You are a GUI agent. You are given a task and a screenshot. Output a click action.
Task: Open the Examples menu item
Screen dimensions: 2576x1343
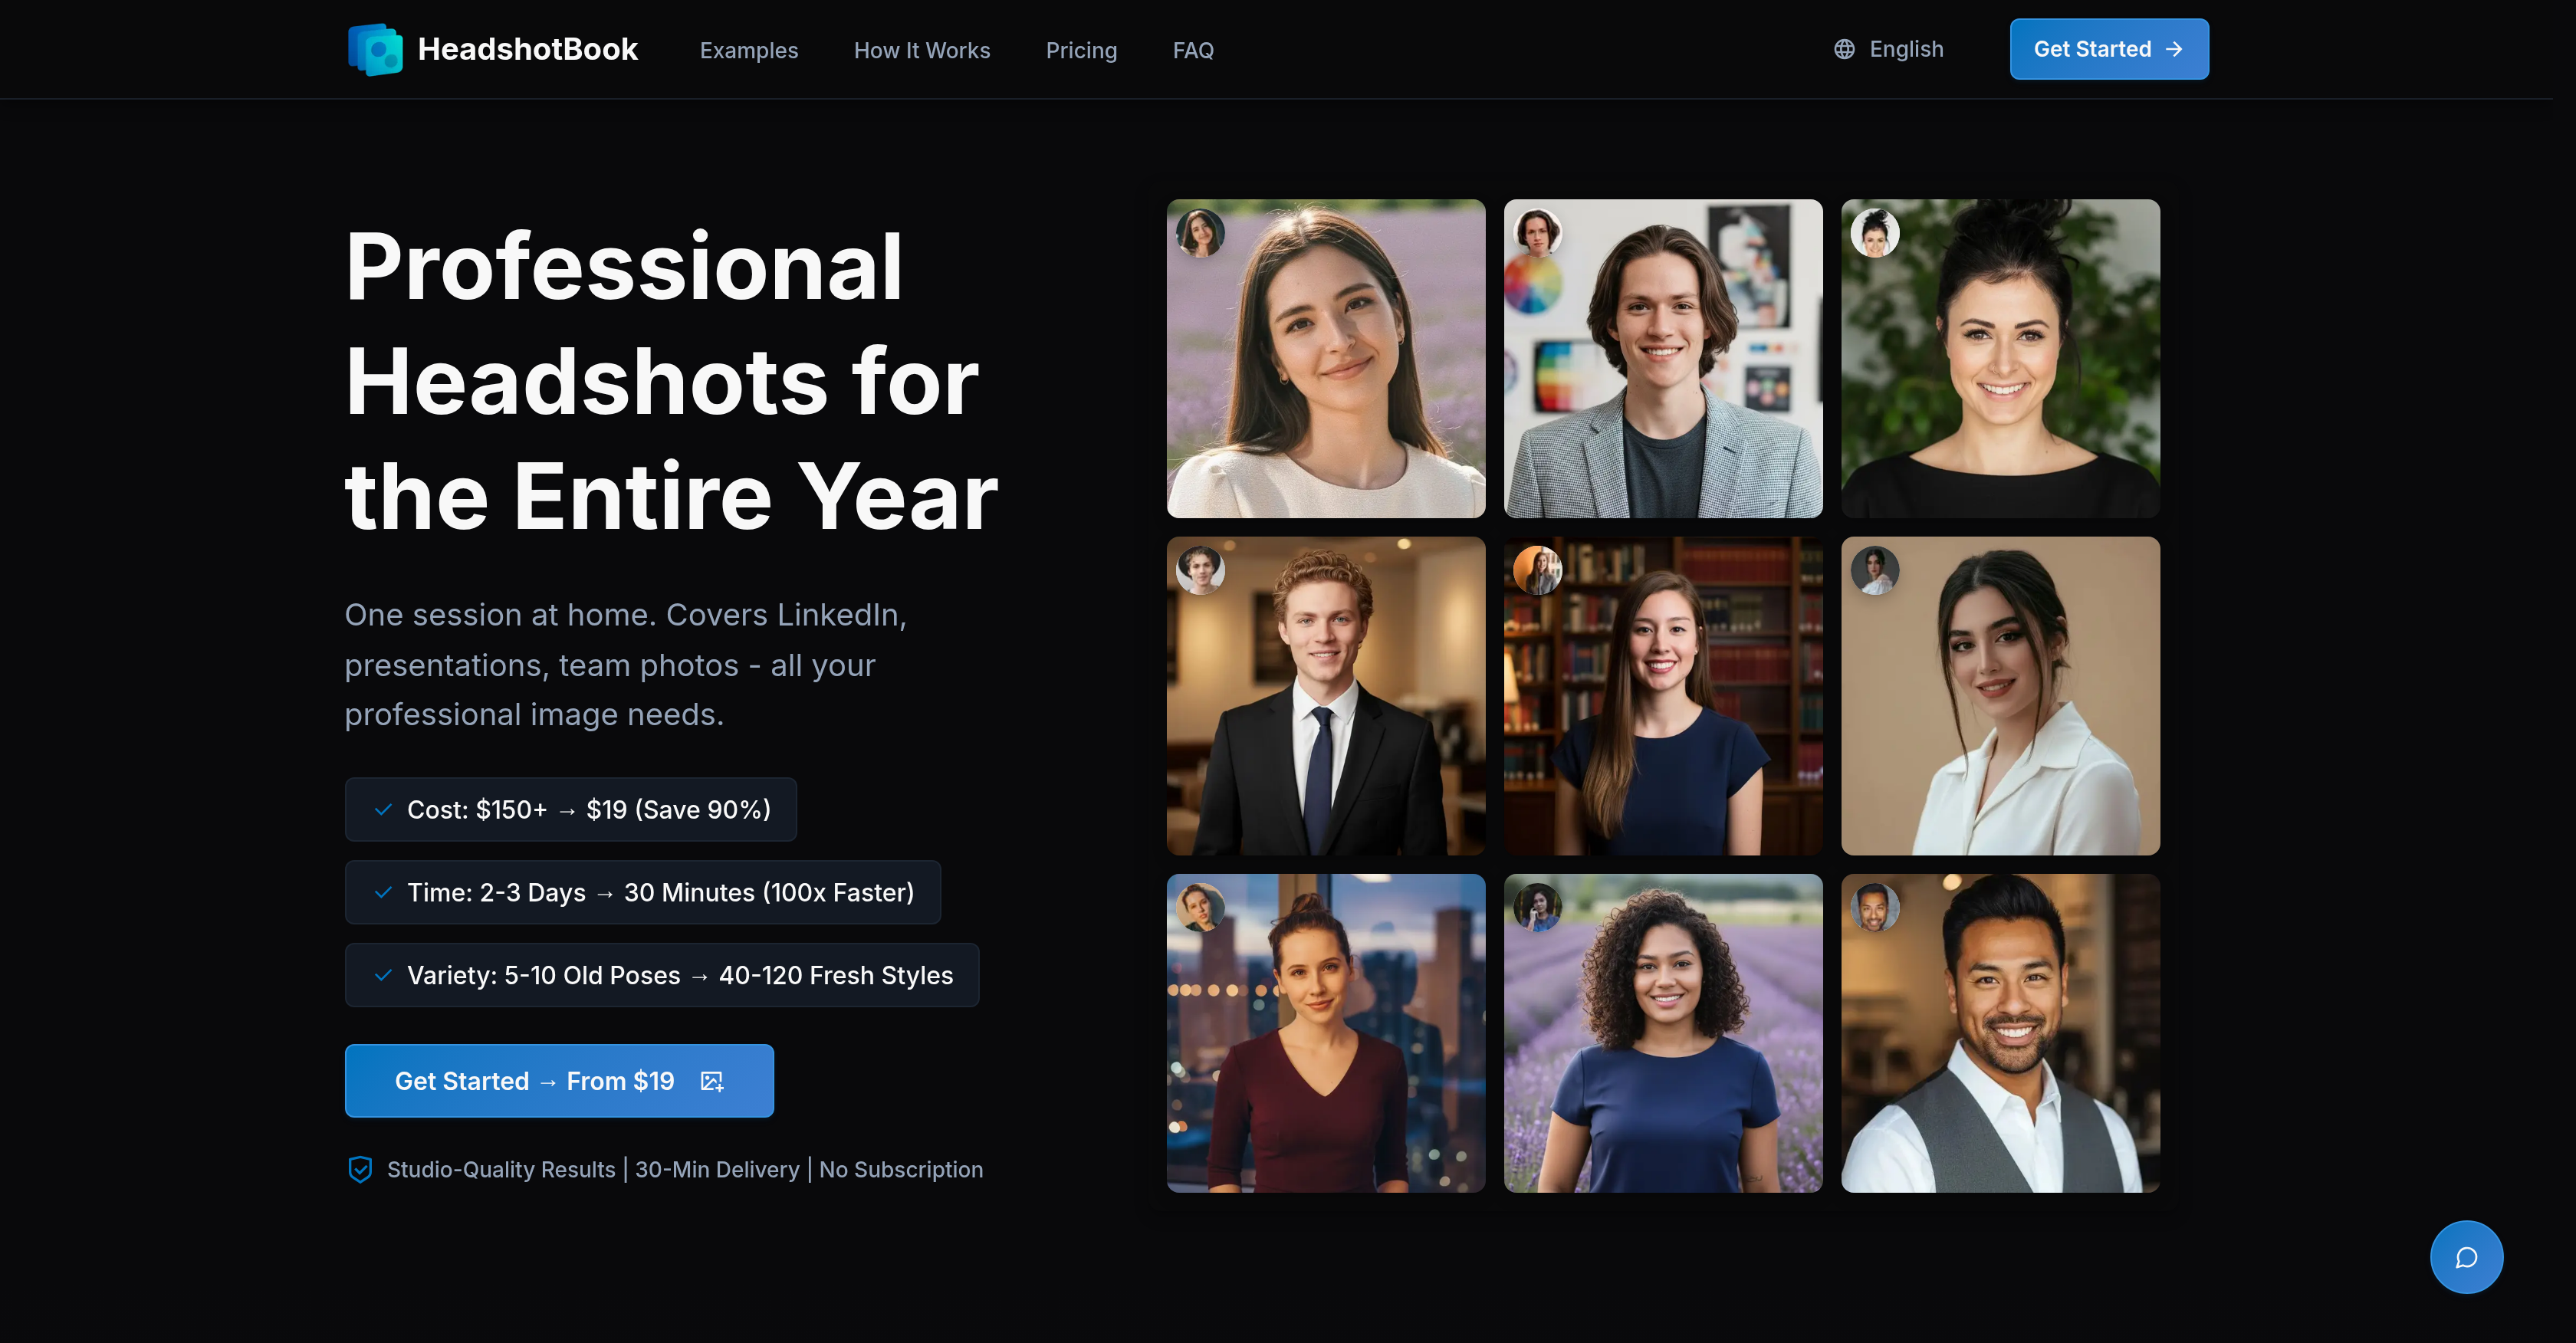tap(749, 50)
